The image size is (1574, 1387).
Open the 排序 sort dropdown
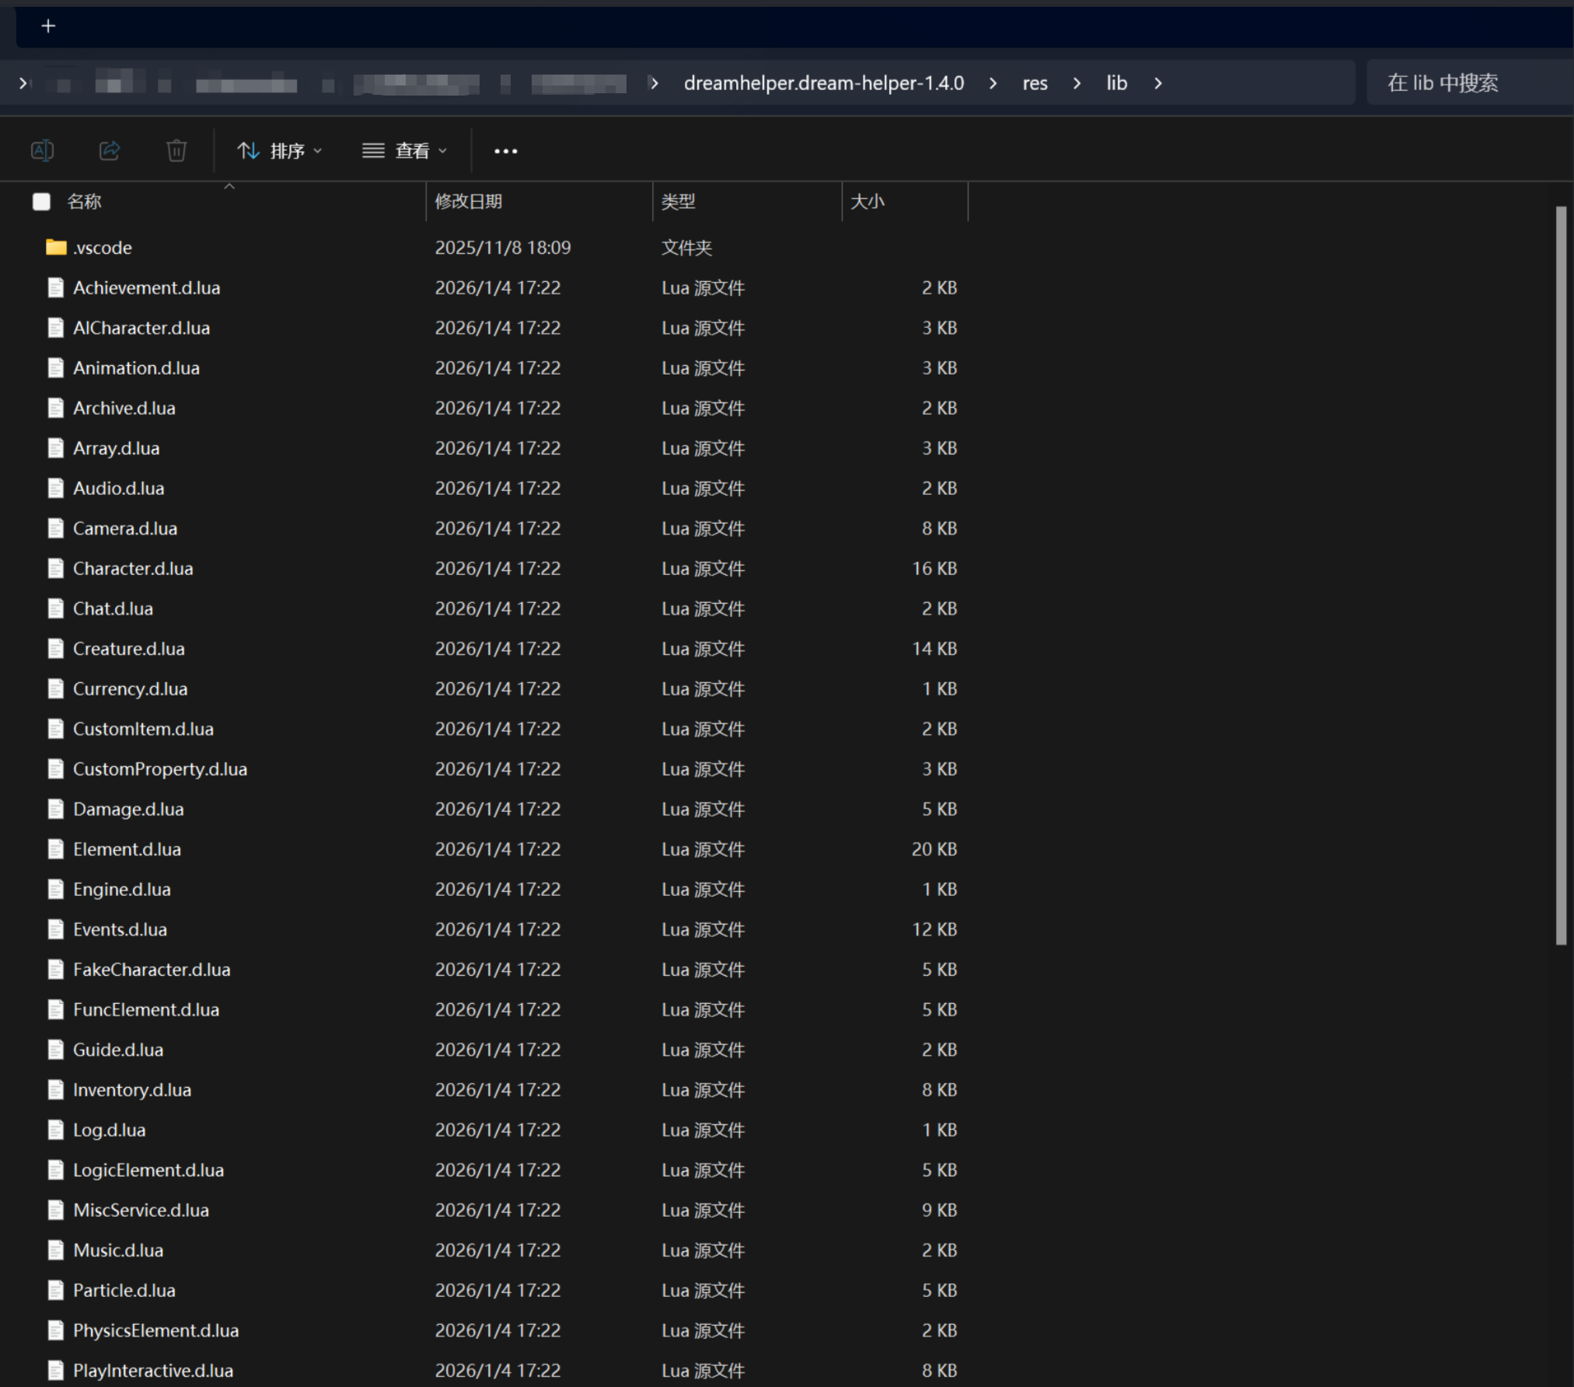[280, 151]
